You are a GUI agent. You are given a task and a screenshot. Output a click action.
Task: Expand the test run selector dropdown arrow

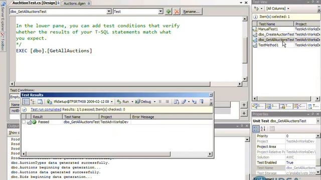pyautogui.click(x=112, y=101)
